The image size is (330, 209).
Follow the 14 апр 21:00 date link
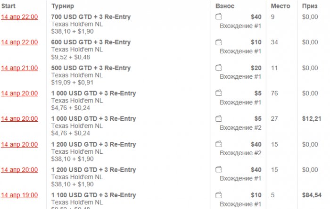[x=19, y=68]
